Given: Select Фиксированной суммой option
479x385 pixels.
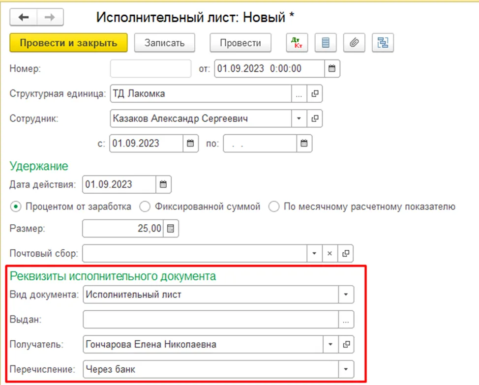Looking at the screenshot, I should pyautogui.click(x=200, y=207).
